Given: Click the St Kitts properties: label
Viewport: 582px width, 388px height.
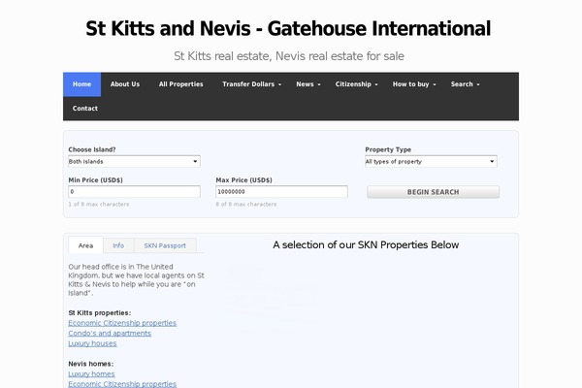Looking at the screenshot, I should click(100, 313).
